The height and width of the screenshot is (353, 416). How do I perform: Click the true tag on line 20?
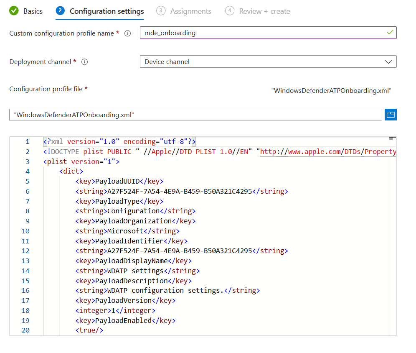[89, 330]
